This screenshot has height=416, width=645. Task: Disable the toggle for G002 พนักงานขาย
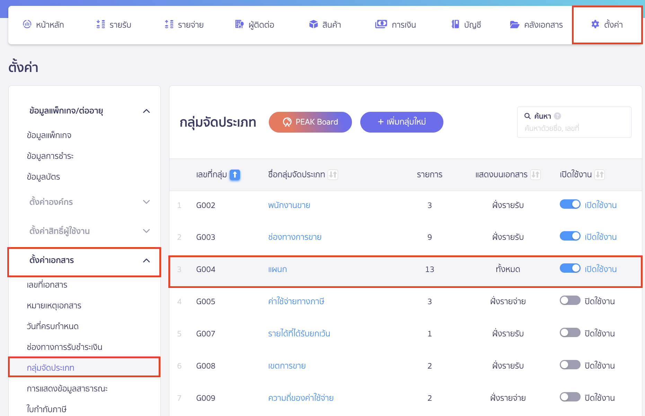[570, 205]
